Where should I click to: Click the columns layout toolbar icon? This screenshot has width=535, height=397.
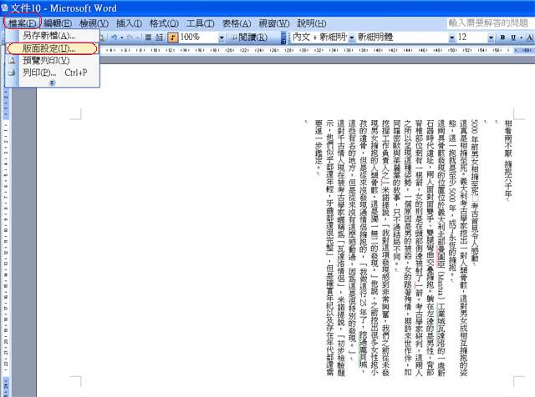(x=149, y=37)
